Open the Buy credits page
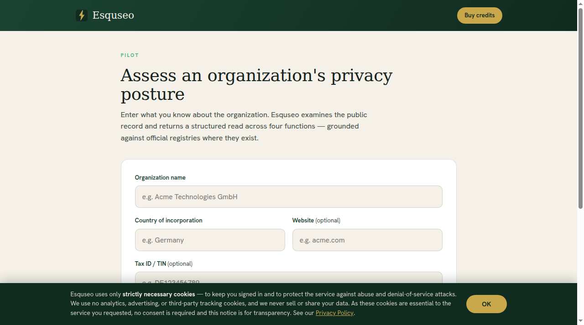Image resolution: width=584 pixels, height=325 pixels. click(x=480, y=15)
